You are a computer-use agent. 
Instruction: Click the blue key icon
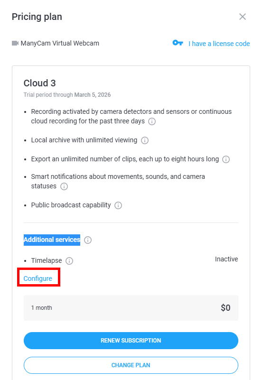178,43
